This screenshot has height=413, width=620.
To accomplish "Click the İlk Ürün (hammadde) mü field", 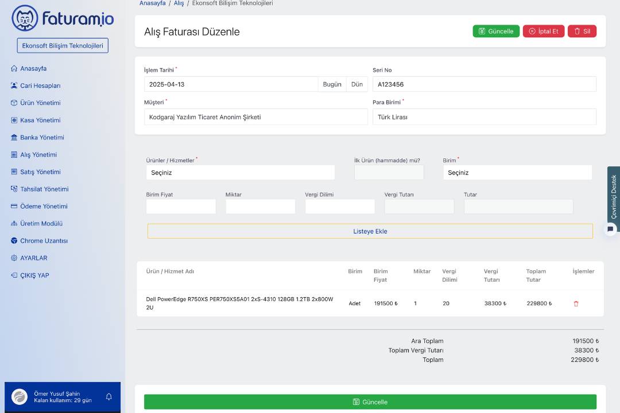I will pyautogui.click(x=389, y=172).
